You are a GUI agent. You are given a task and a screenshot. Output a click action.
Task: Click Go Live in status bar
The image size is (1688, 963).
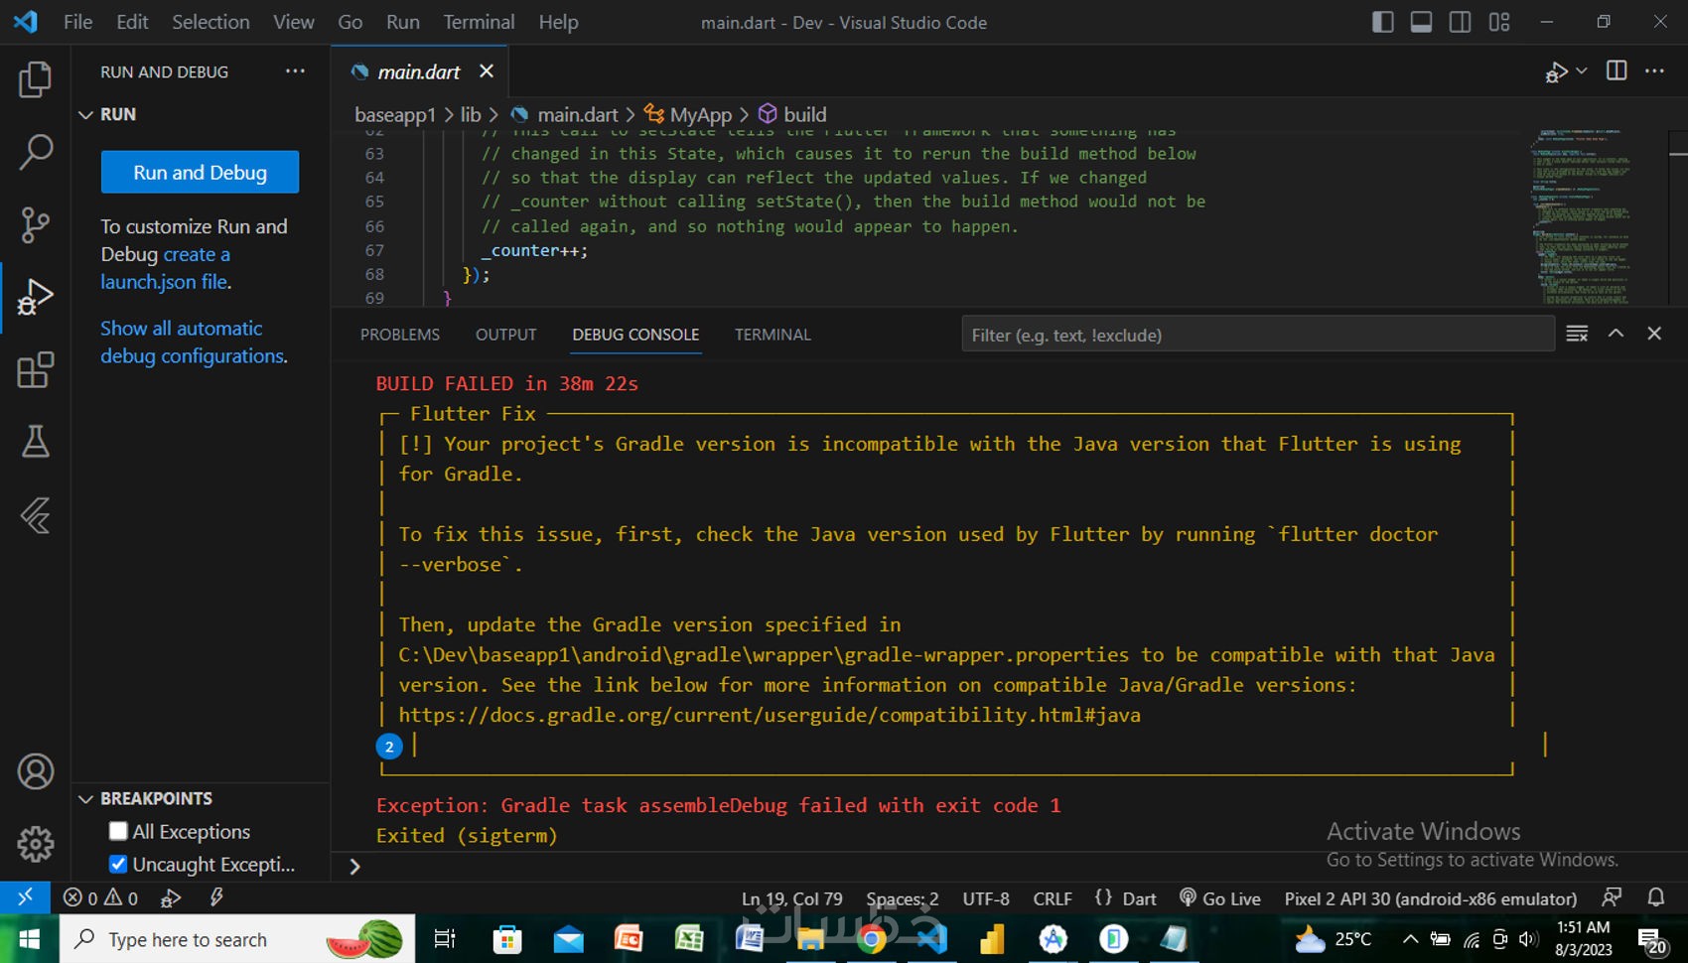1219,898
